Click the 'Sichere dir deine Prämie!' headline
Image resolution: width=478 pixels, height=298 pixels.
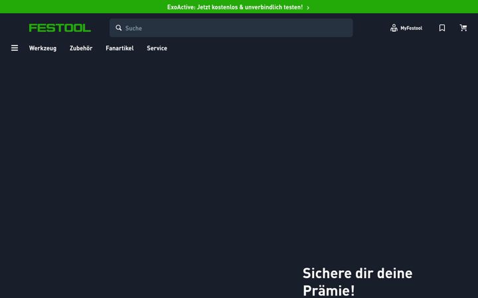tap(357, 281)
